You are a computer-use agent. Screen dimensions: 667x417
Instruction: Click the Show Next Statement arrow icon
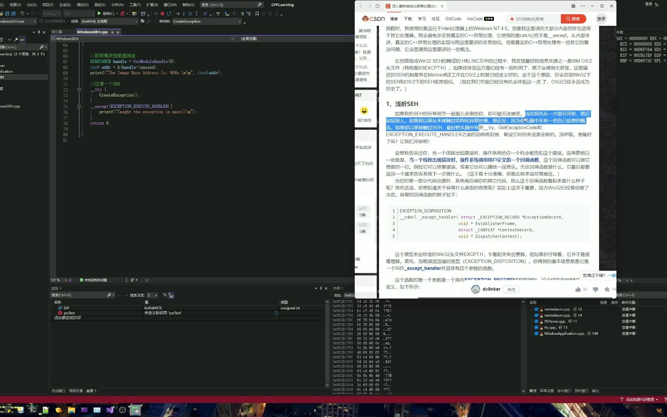178,14
